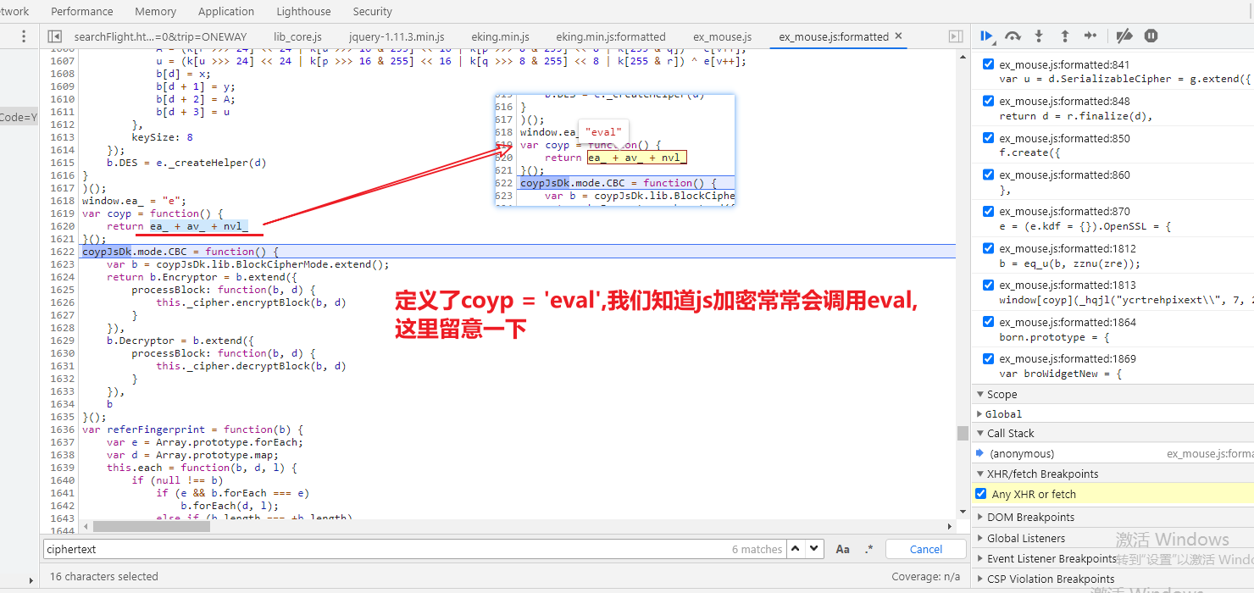1254x593 pixels.
Task: Click the code 'window.ea_ = "e";' line
Action: pyautogui.click(x=136, y=201)
